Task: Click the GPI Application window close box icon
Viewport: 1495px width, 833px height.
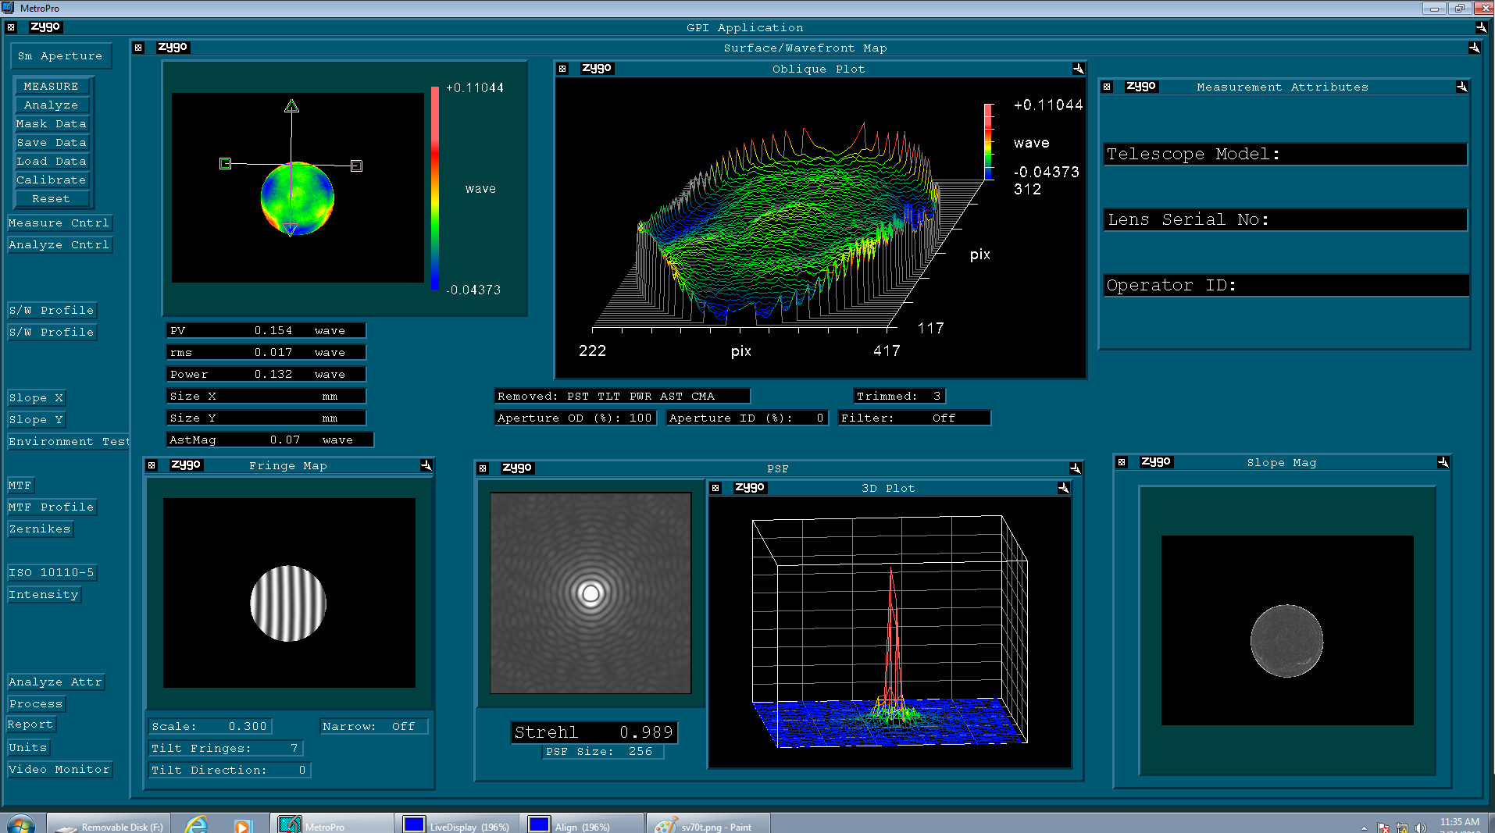Action: (x=11, y=27)
